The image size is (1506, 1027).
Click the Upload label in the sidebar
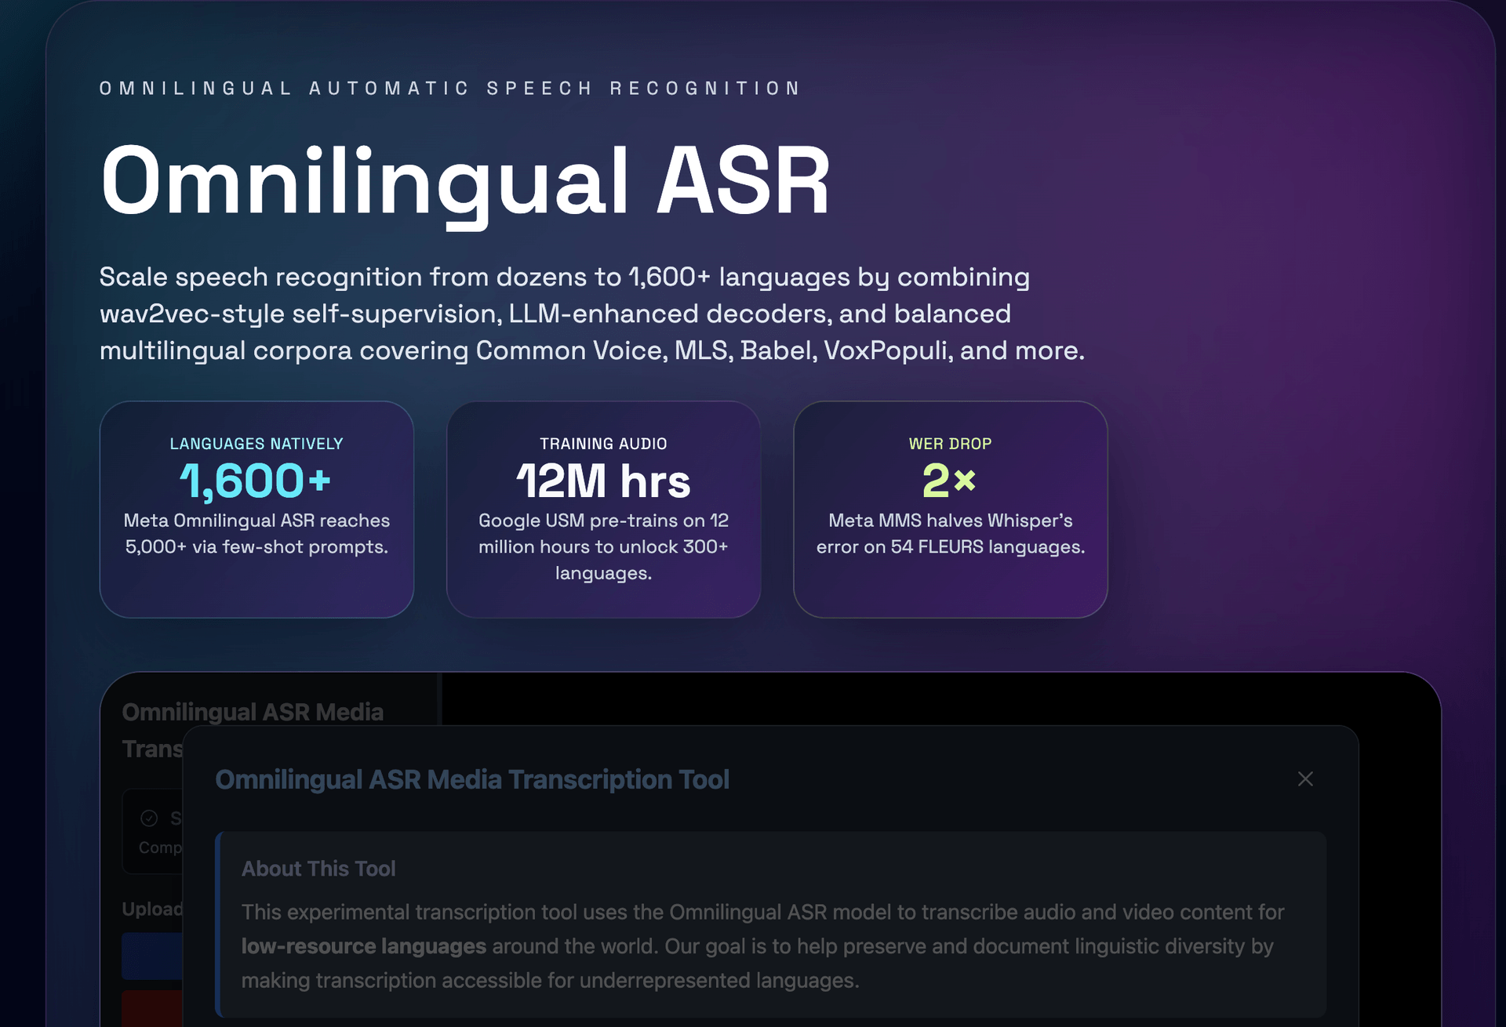[152, 909]
